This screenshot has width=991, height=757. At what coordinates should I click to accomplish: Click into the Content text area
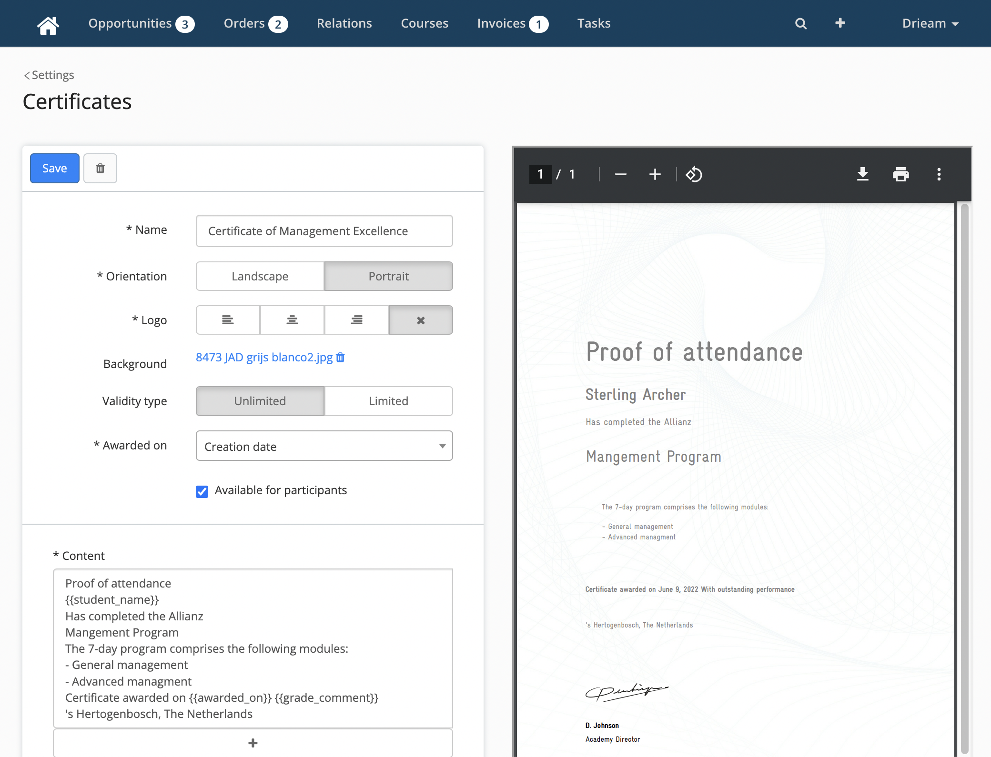[x=253, y=648]
